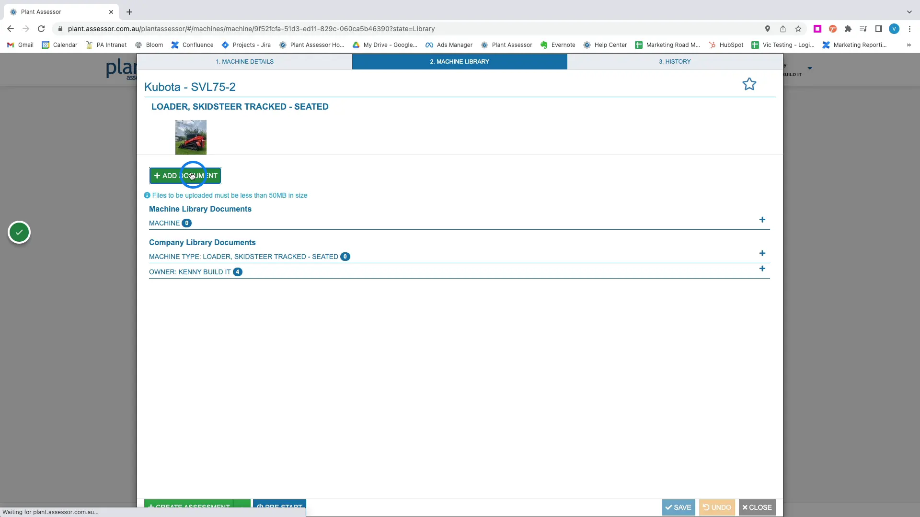Bookmark this page with the star icon
The height and width of the screenshot is (517, 920).
click(798, 29)
